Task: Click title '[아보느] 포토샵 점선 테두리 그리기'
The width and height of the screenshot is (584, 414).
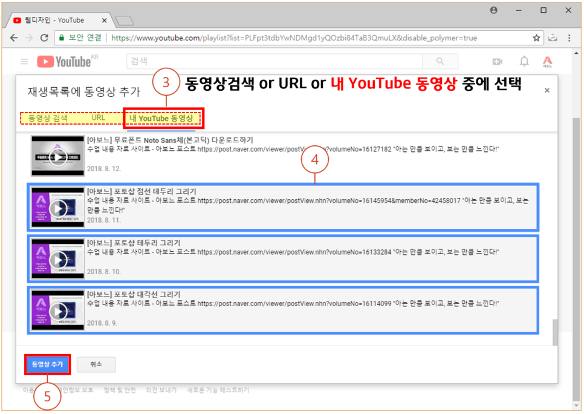Action: click(141, 192)
